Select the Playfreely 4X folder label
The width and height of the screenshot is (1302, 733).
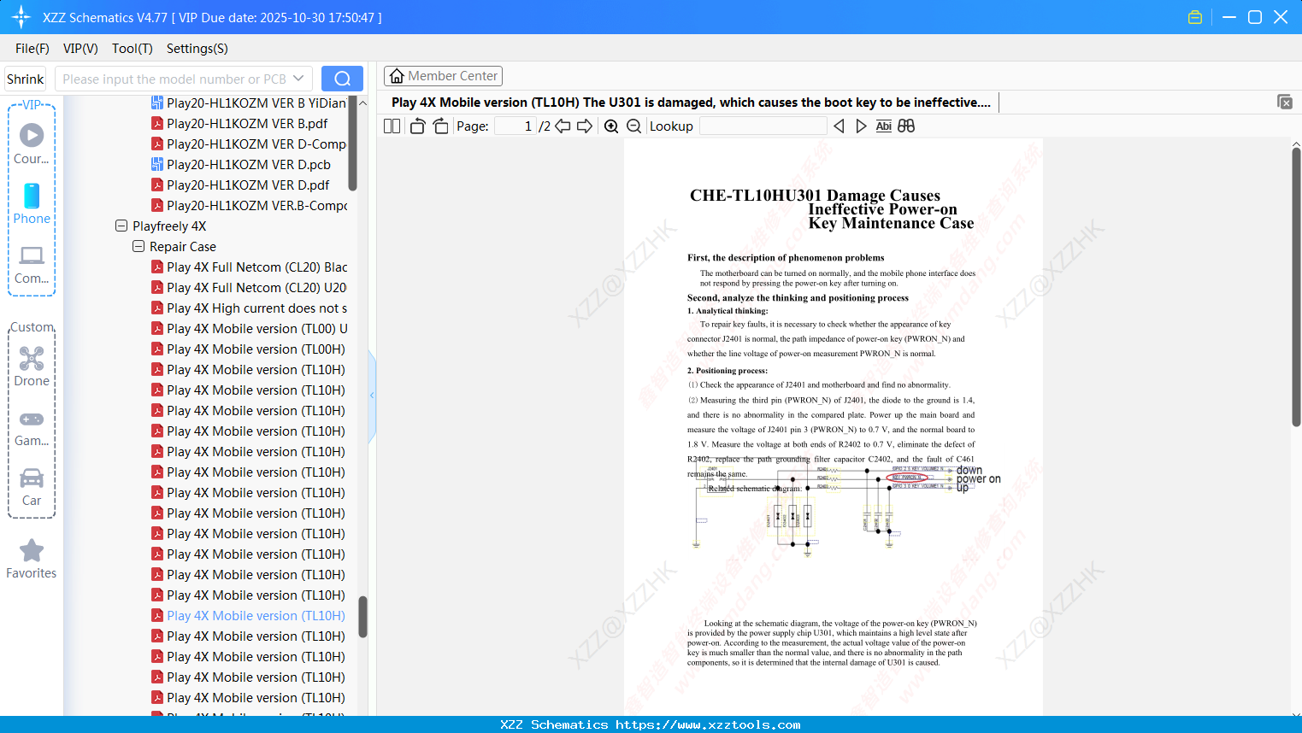point(169,226)
